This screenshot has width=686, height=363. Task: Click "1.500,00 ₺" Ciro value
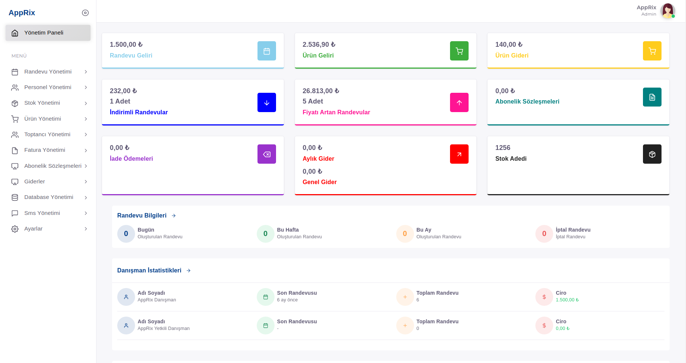pos(567,300)
